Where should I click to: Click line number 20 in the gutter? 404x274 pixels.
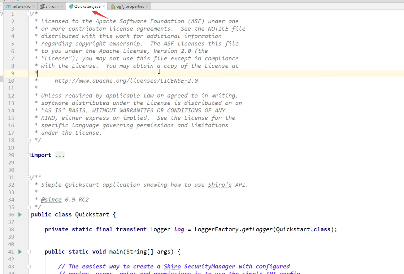click(x=11, y=155)
